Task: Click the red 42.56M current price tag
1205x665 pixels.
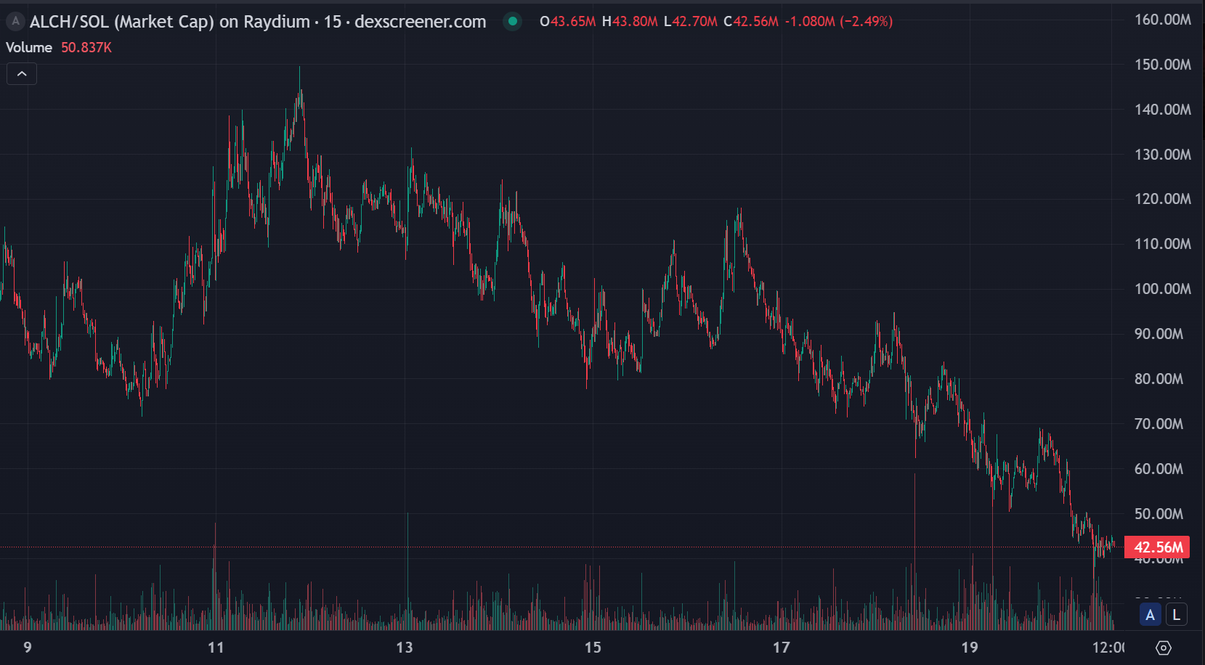Action: [x=1157, y=547]
